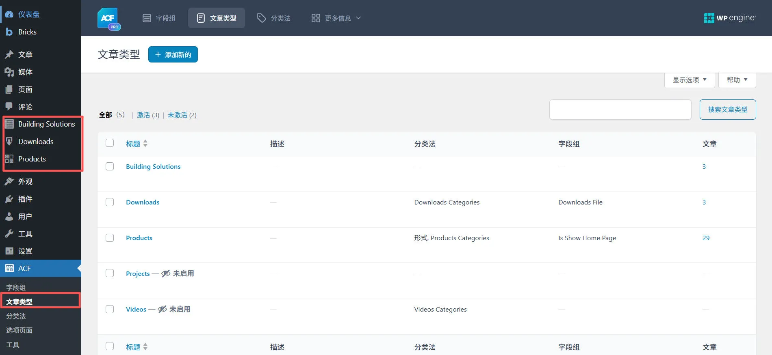The image size is (772, 355).
Task: Filter list by 激活 (3)
Action: click(148, 115)
